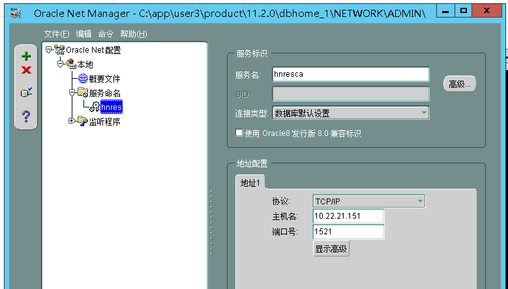Click the 主机名 input field
Image resolution: width=508 pixels, height=289 pixels.
349,216
